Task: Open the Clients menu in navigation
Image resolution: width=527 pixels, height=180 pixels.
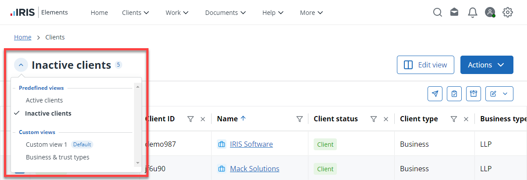Action: tap(135, 13)
